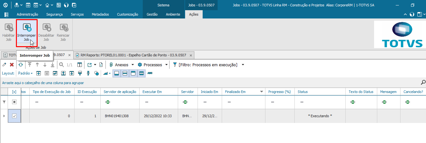Image resolution: width=426 pixels, height=143 pixels.
Task: Open the Serviços ribbon tab
Action: (x=77, y=14)
